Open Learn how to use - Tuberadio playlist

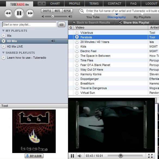click(x=27, y=58)
